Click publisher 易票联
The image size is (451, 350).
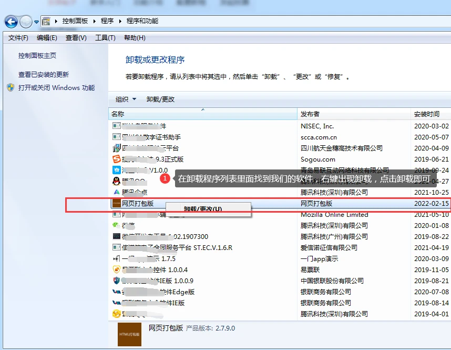click(310, 270)
